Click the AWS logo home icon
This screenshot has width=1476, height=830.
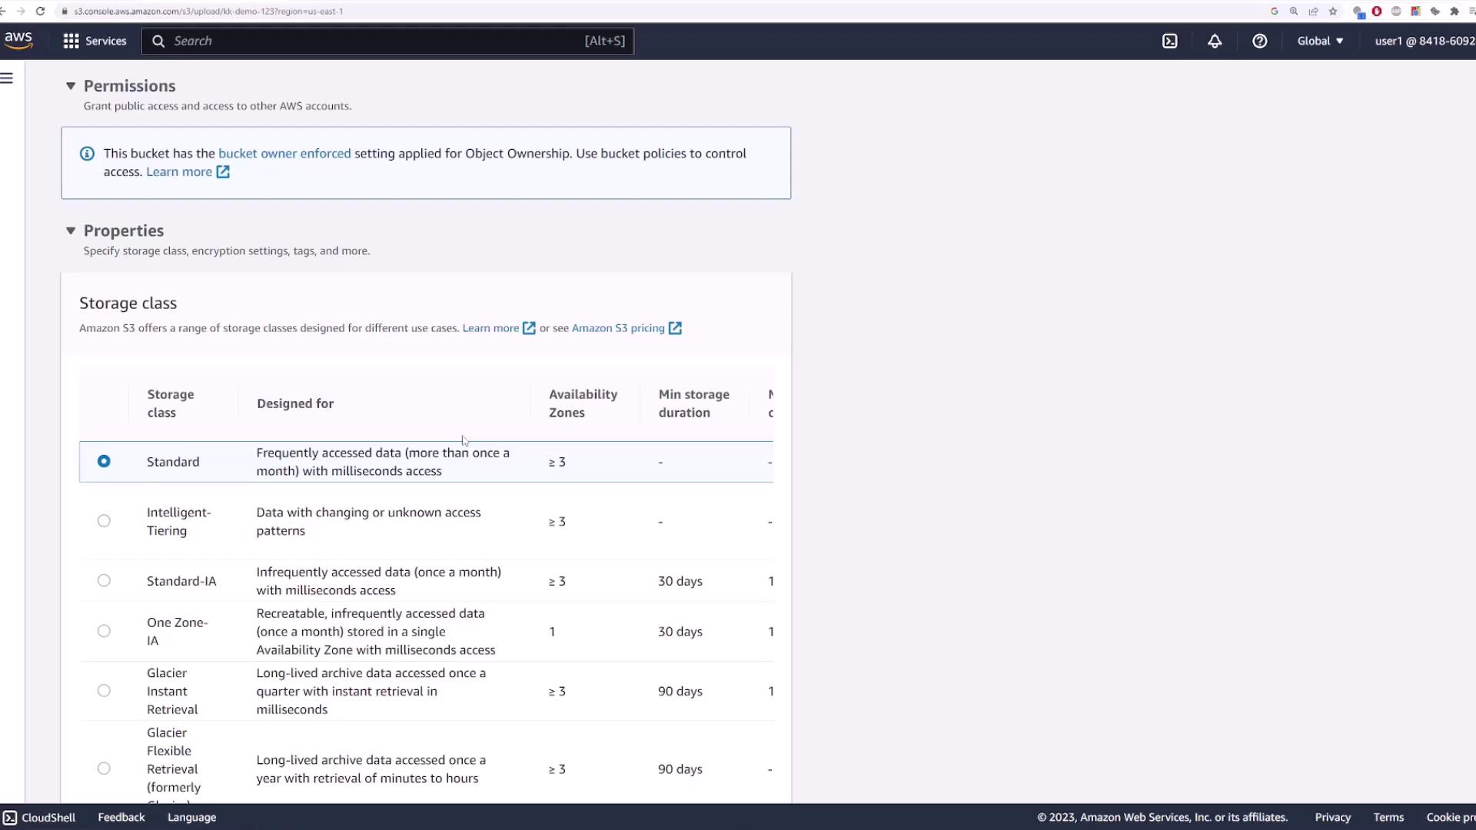[x=18, y=40]
